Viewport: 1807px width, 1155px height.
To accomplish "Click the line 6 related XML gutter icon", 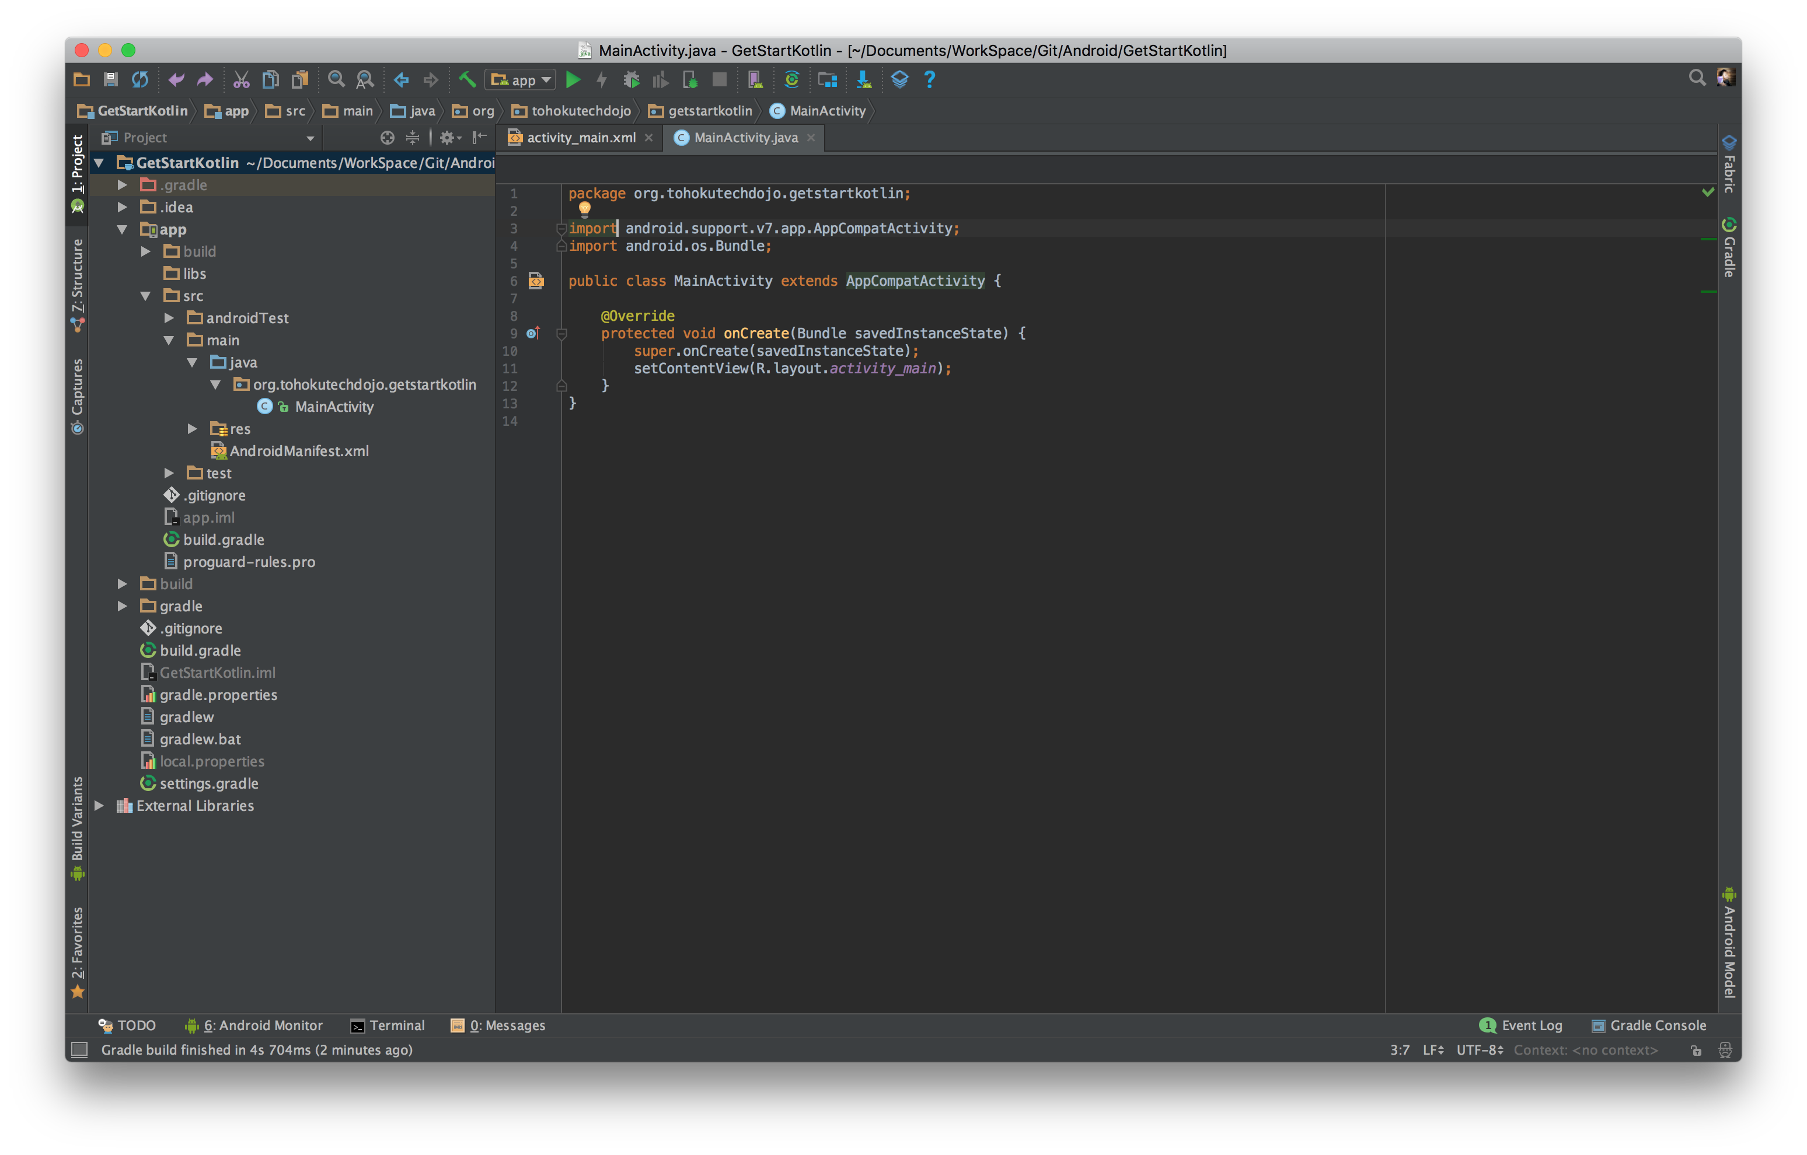I will pyautogui.click(x=536, y=281).
